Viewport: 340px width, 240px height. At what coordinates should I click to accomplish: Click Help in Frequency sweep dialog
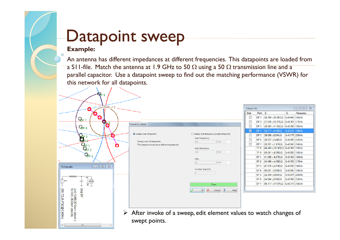[230, 190]
